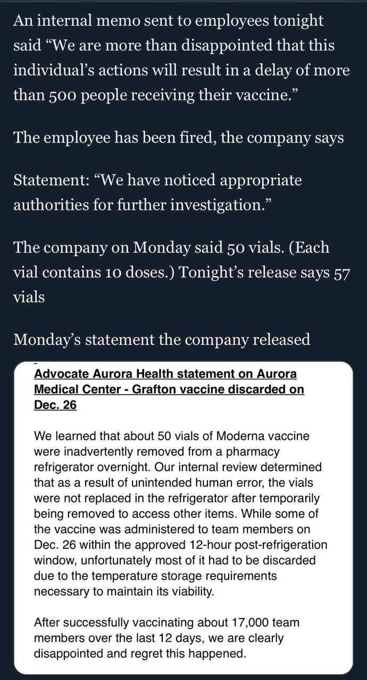Click the phrase 'authorities for further investigation'
This screenshot has width=367, height=680.
tap(138, 204)
